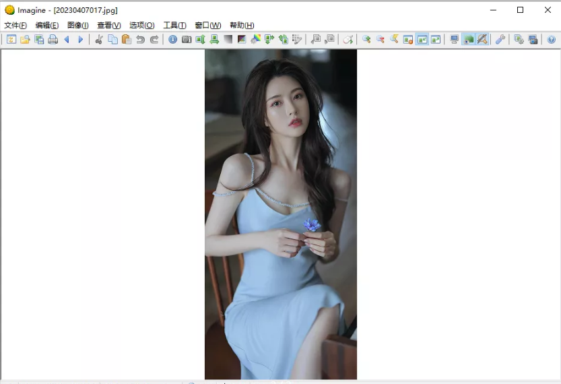Show image information via blue info icon

(173, 40)
